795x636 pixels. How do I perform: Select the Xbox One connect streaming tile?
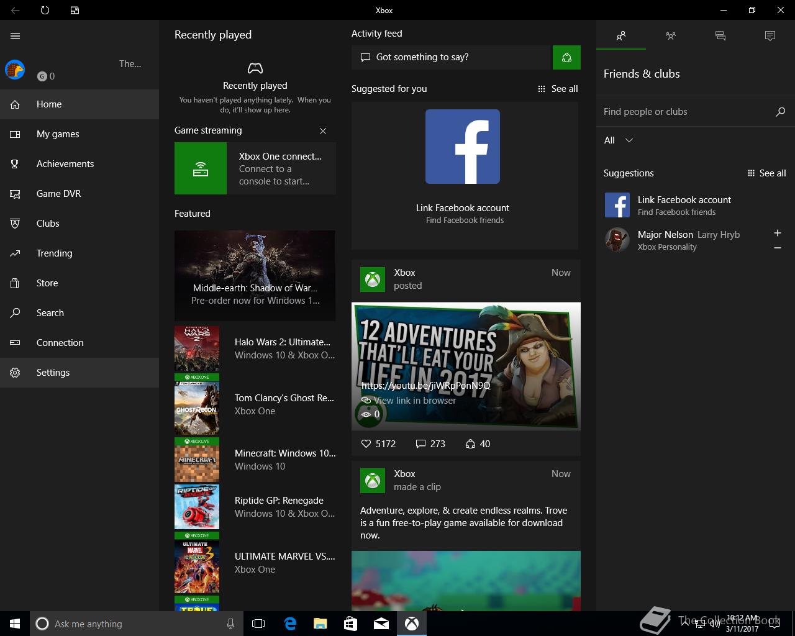click(255, 168)
